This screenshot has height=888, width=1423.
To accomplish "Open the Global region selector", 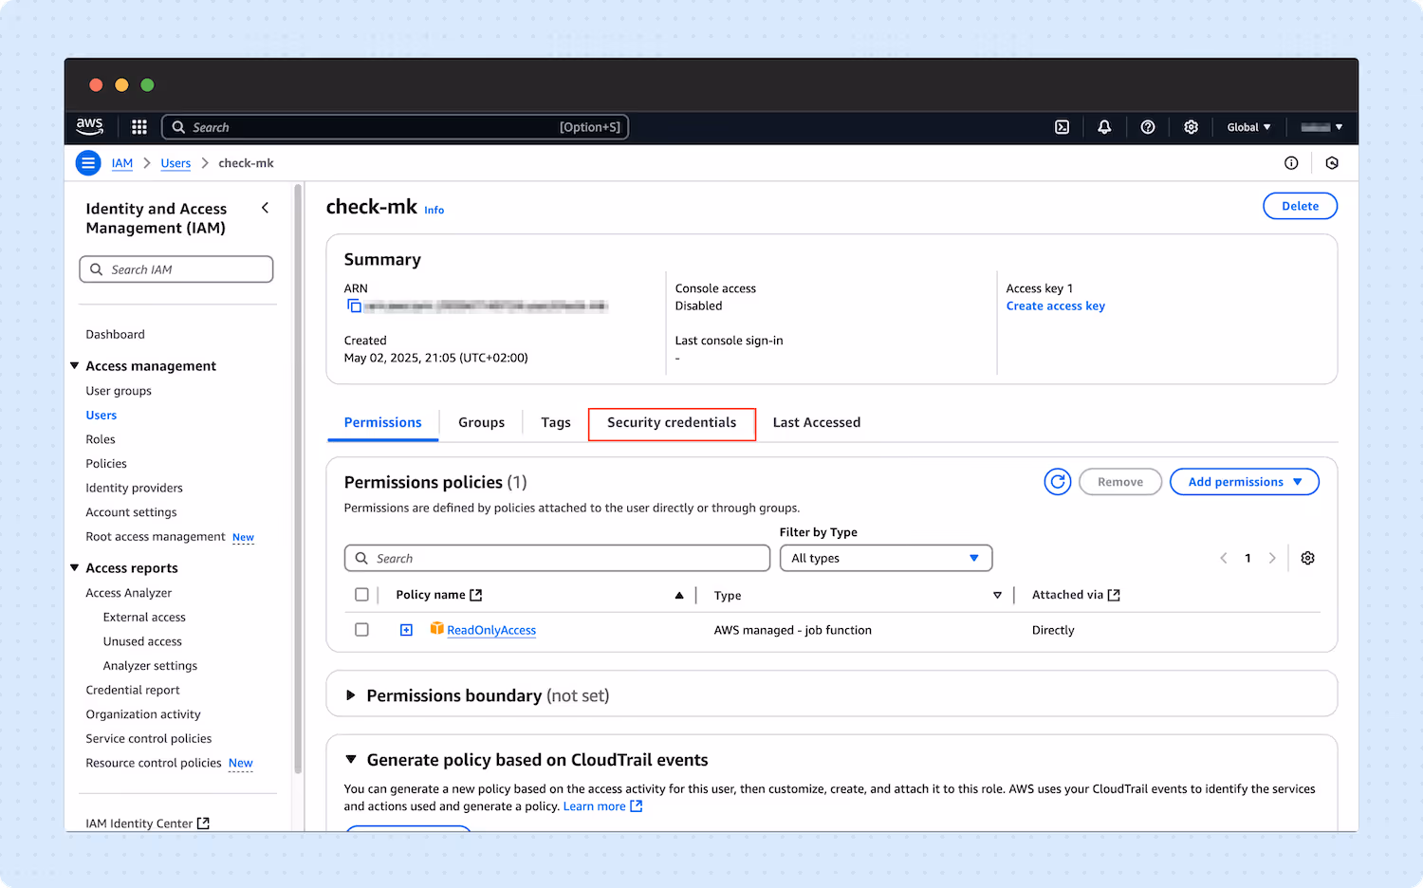I will (1248, 126).
